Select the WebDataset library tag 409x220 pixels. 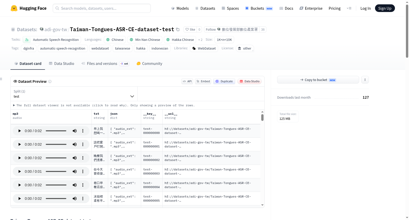[x=204, y=48]
